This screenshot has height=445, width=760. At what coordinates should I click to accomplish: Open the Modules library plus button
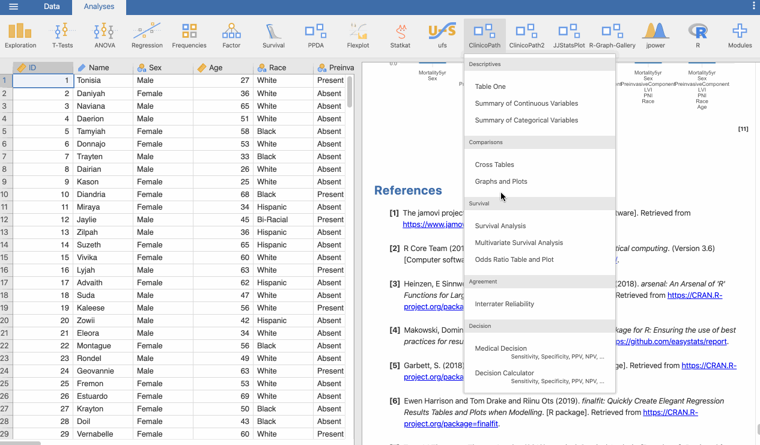[740, 35]
